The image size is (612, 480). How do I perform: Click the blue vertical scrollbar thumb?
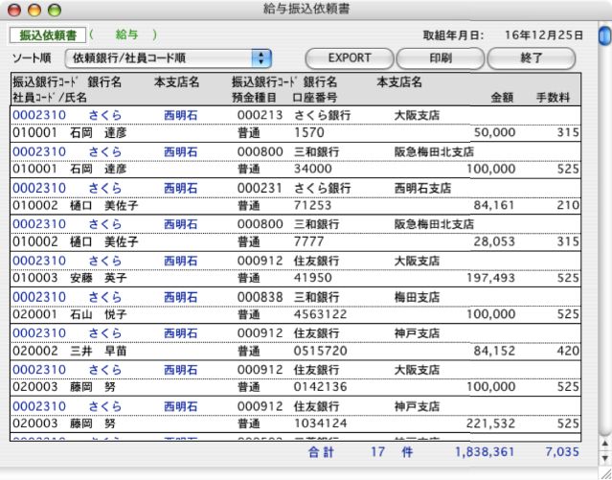(603, 37)
